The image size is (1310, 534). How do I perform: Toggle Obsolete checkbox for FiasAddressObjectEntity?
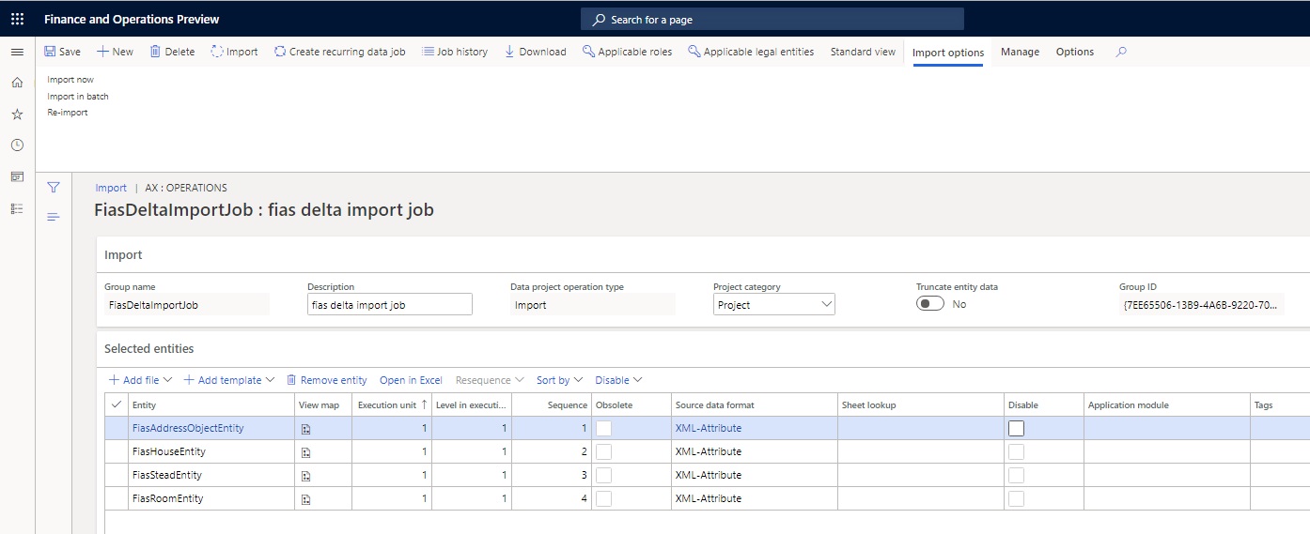(x=603, y=428)
